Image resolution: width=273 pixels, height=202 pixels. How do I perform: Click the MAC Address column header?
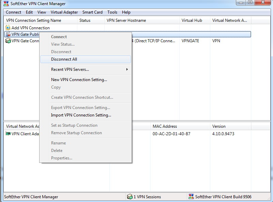click(180, 126)
